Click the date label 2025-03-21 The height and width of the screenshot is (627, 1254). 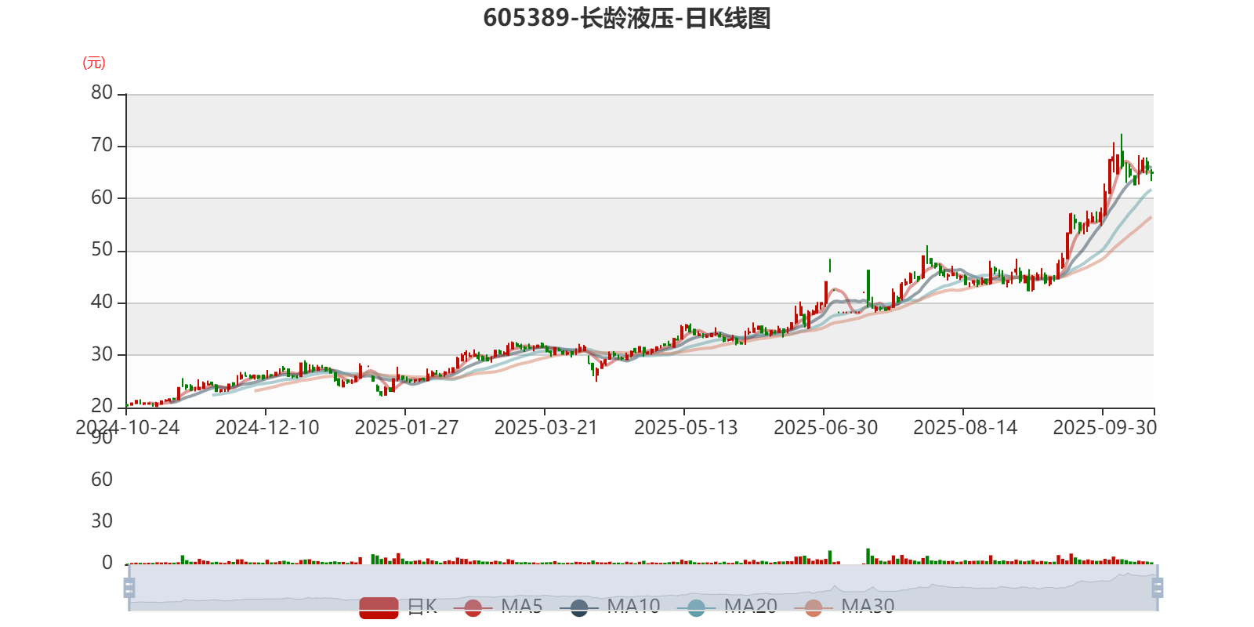[546, 428]
